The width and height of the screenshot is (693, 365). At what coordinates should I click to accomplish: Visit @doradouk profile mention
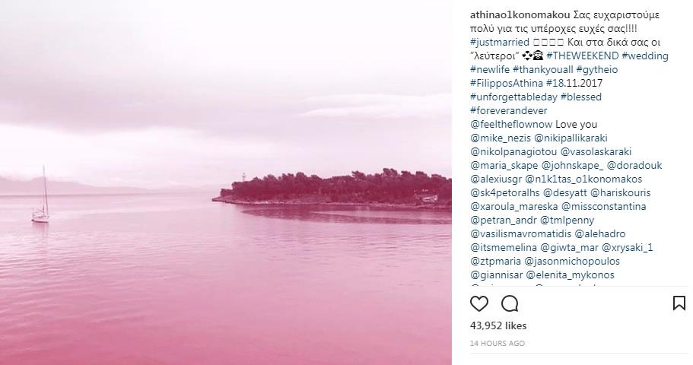634,165
